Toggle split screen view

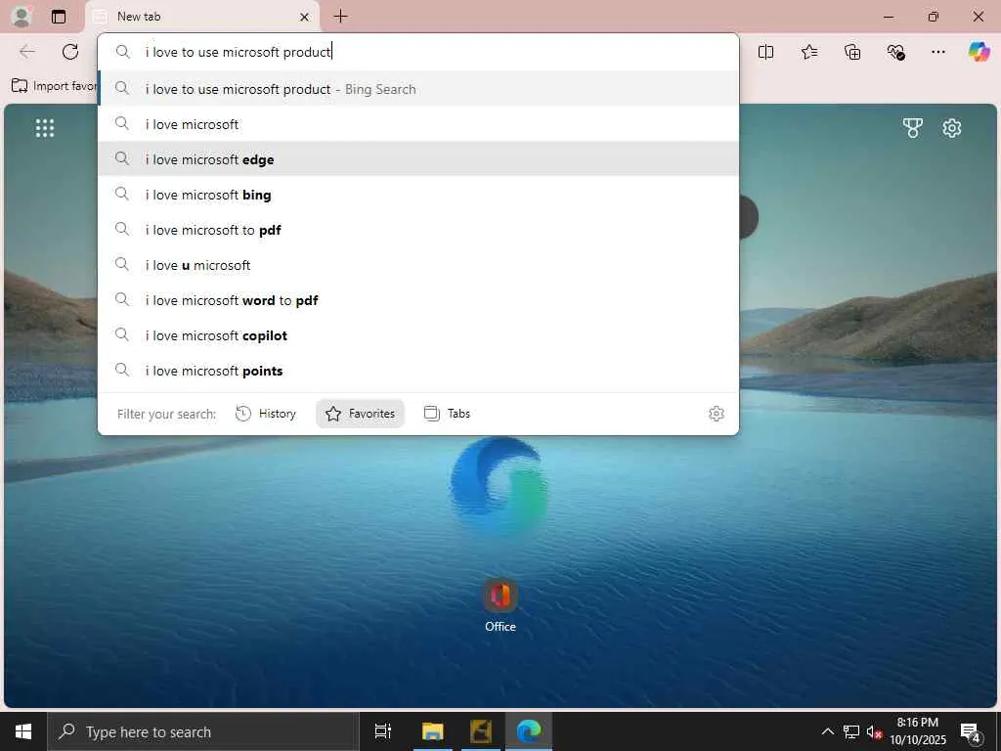click(x=765, y=52)
